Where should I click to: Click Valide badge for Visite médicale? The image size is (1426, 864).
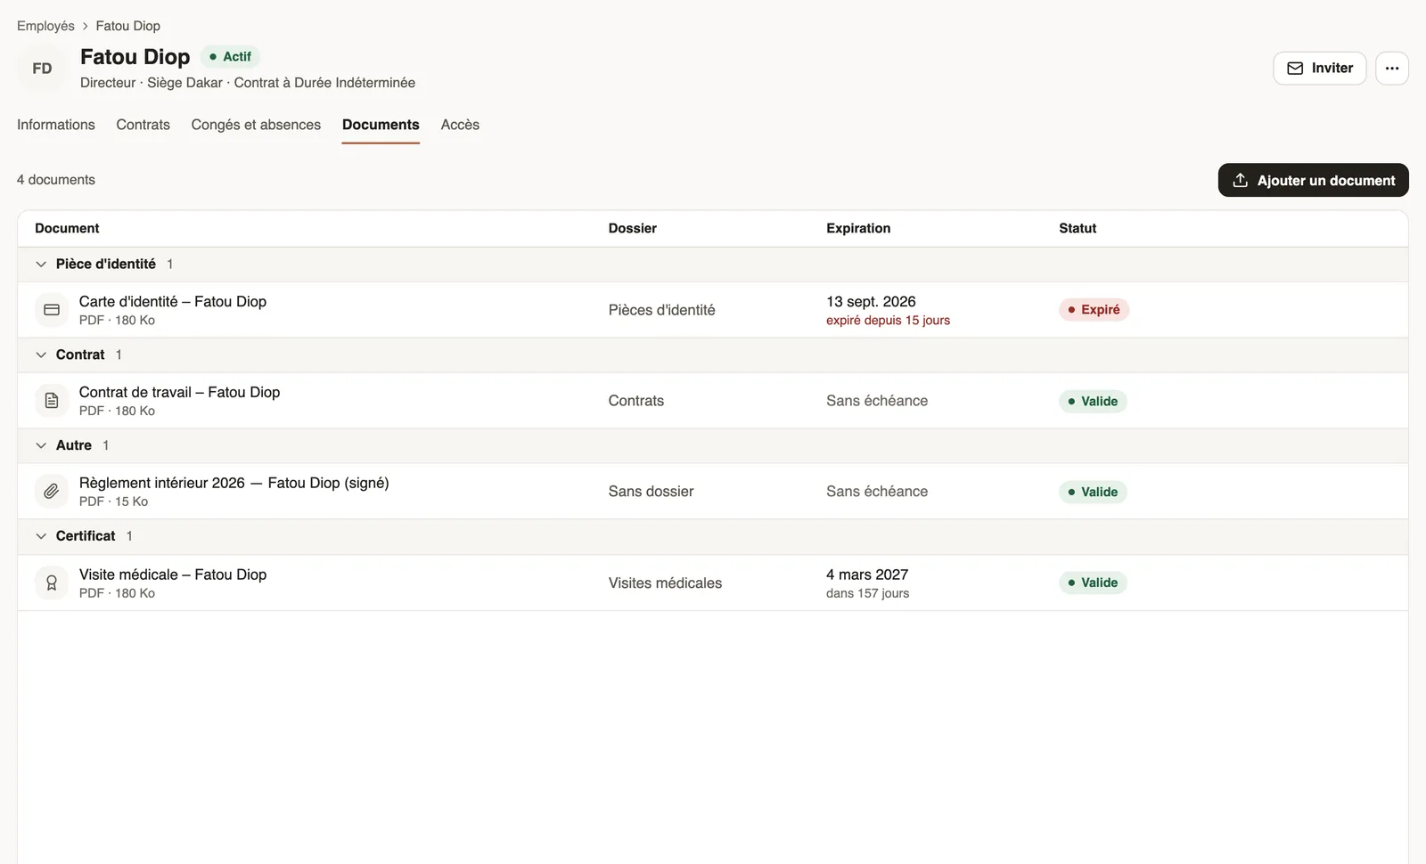1093,583
